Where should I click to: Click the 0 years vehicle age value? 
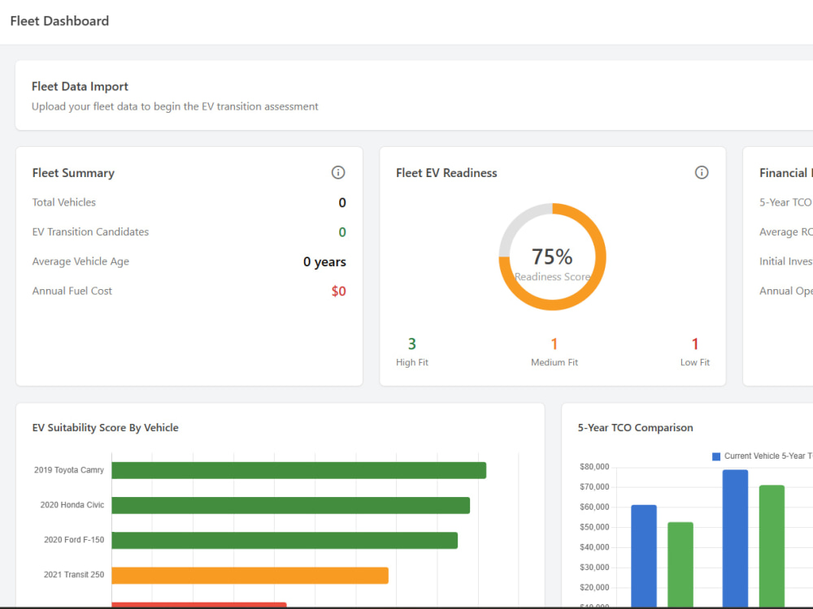(x=324, y=262)
